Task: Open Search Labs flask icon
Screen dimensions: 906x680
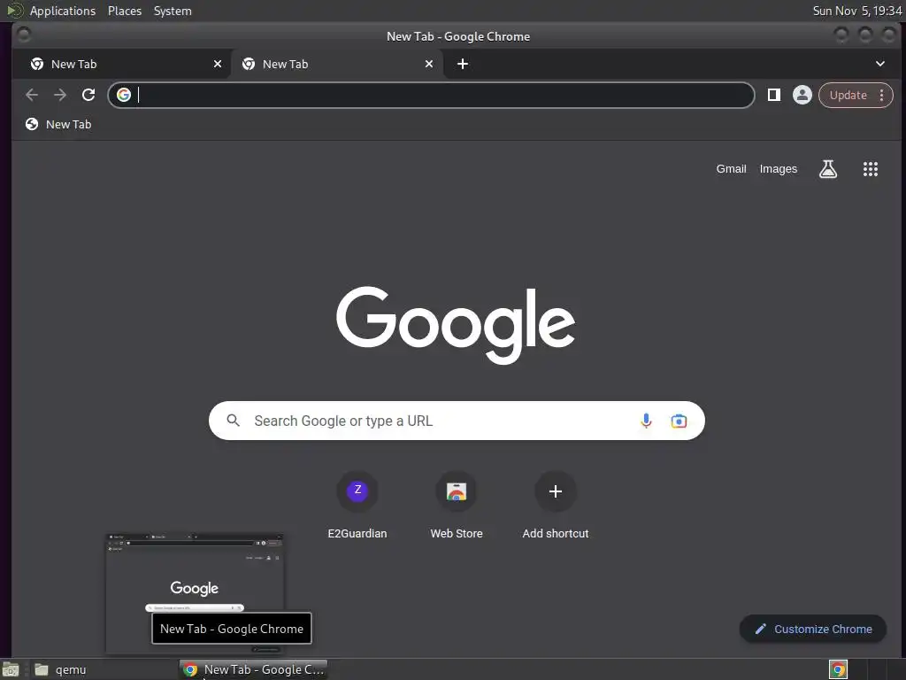Action: click(x=828, y=169)
